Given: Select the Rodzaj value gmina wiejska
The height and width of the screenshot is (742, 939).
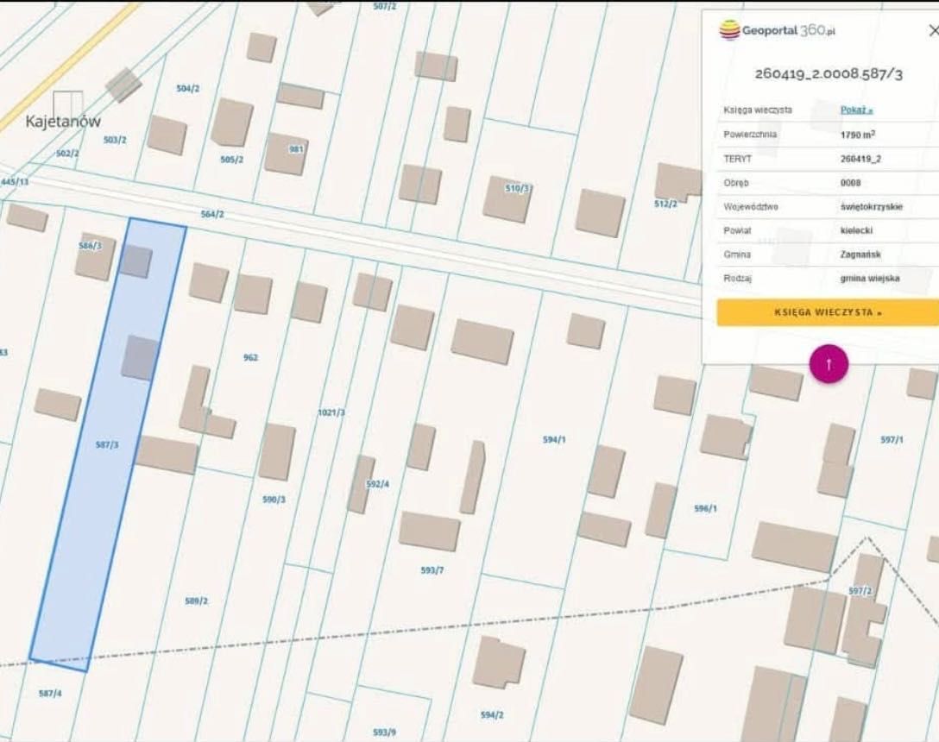Looking at the screenshot, I should [x=870, y=279].
